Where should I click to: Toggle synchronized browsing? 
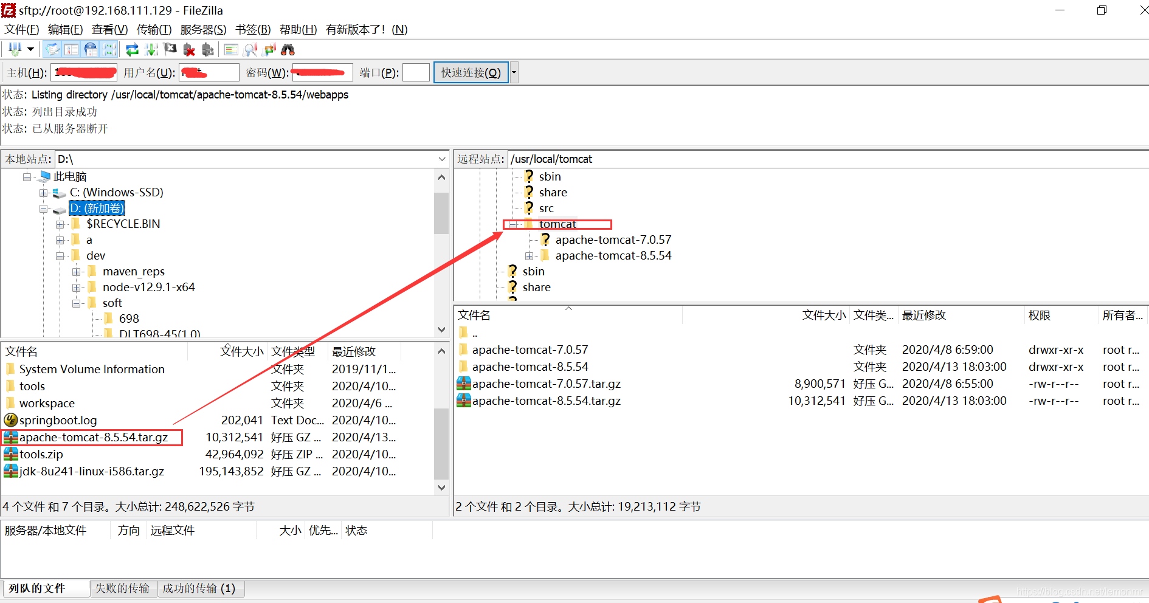click(x=269, y=49)
